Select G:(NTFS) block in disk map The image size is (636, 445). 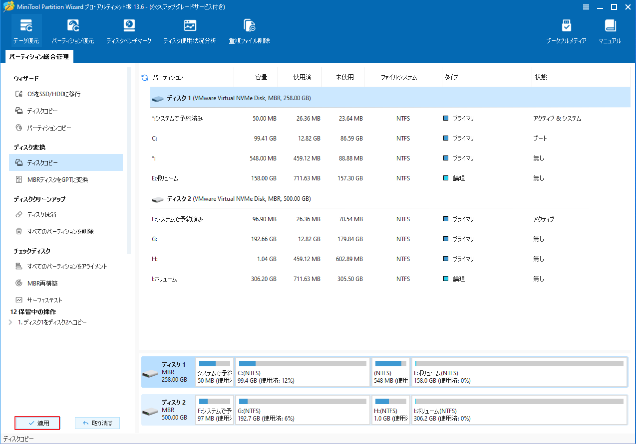pyautogui.click(x=303, y=410)
